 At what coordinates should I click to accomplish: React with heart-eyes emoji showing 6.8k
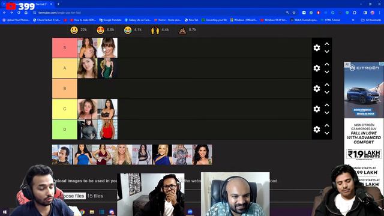[100, 30]
